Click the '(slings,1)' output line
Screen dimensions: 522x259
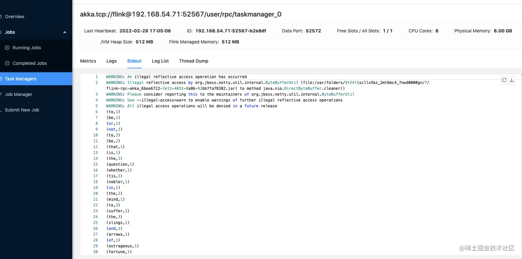click(x=118, y=223)
